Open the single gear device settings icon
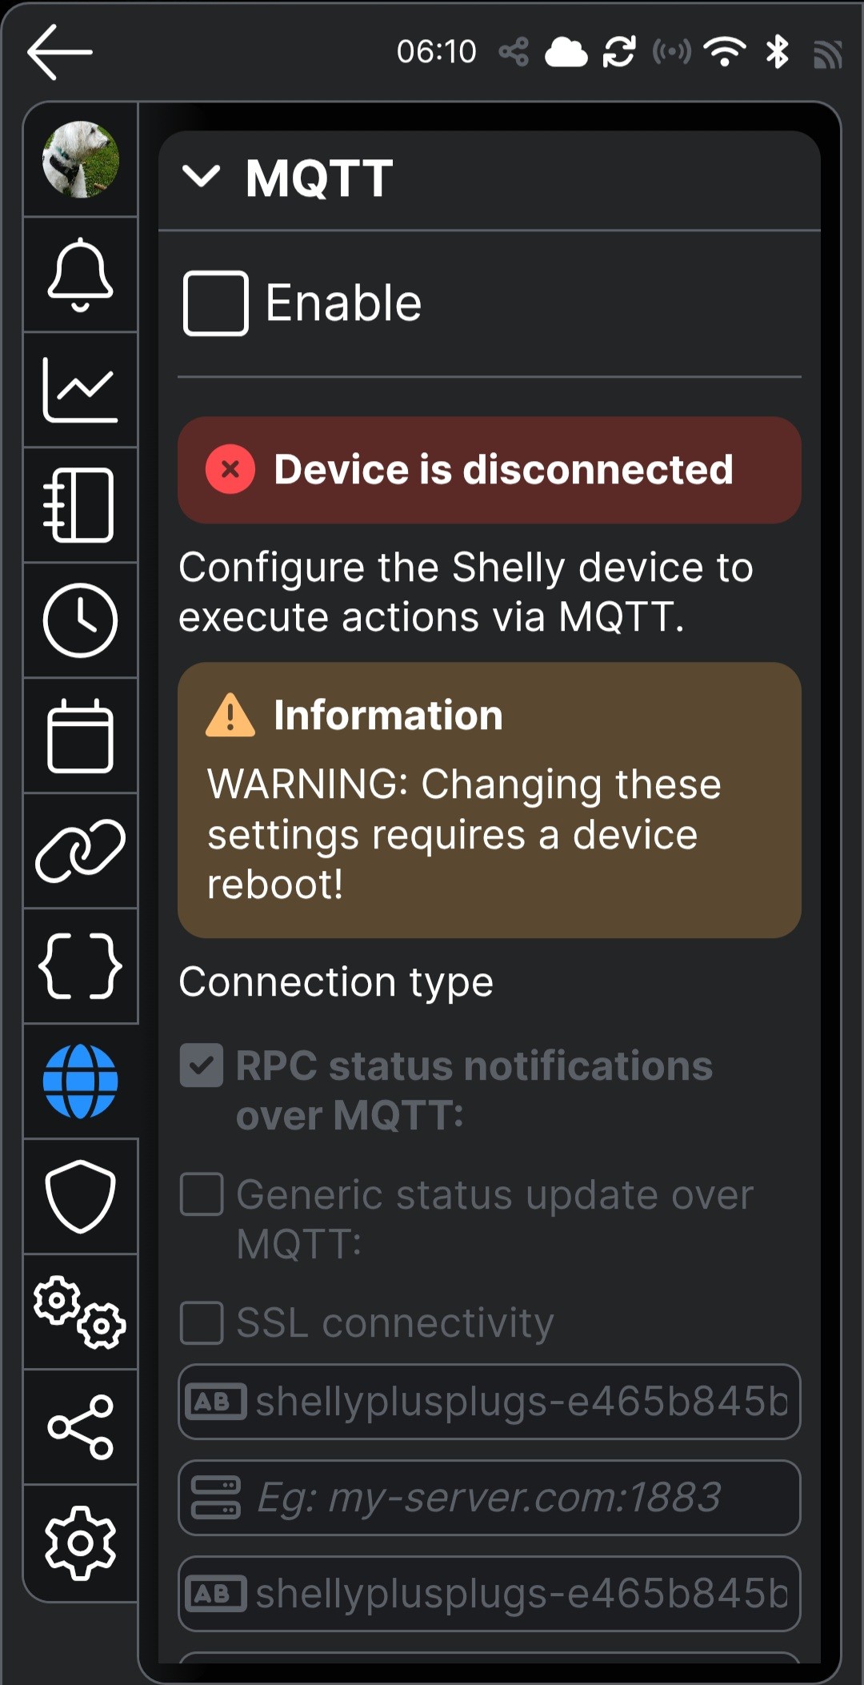This screenshot has width=864, height=1685. pos(80,1543)
